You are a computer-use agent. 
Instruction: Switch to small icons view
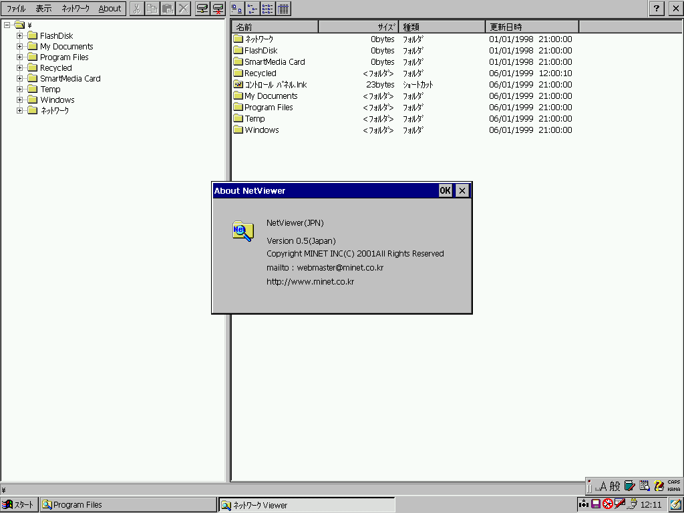pyautogui.click(x=252, y=9)
